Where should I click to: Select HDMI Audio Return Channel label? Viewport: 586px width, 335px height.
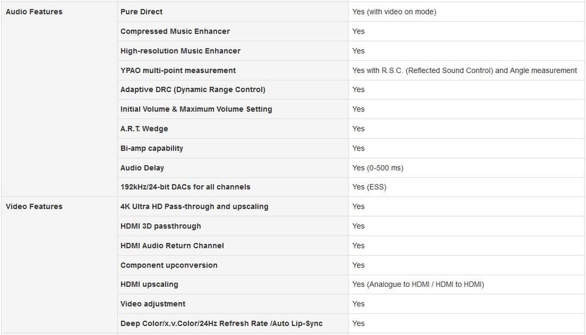172,245
